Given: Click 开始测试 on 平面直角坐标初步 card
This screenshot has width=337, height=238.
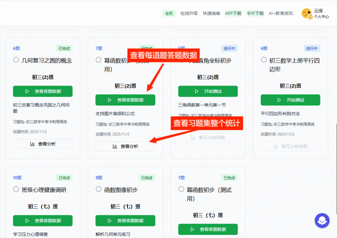Looking at the screenshot, I should pyautogui.click(x=208, y=91).
